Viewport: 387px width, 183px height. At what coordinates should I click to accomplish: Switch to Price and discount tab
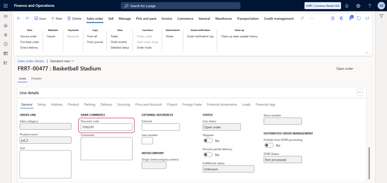[x=149, y=105]
